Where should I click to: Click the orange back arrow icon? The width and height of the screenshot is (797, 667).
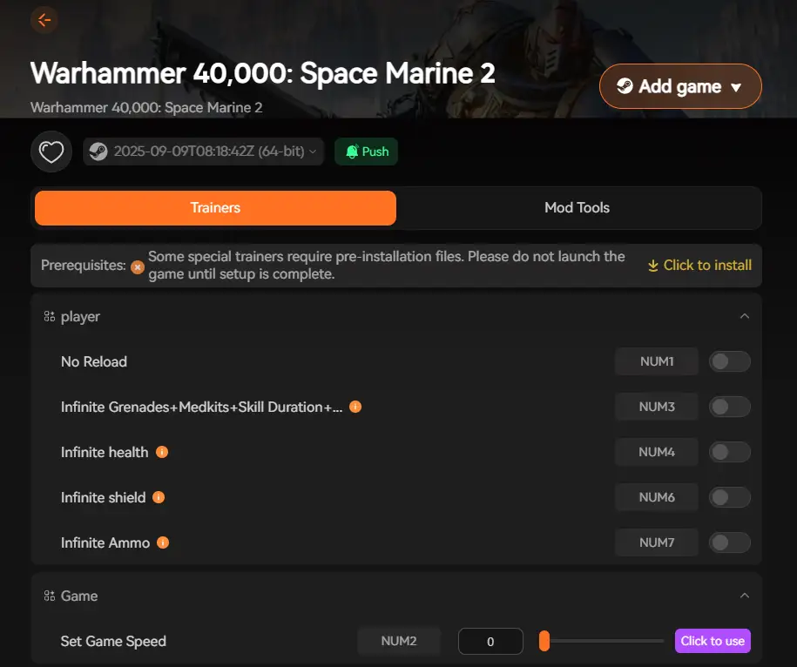pyautogui.click(x=44, y=20)
